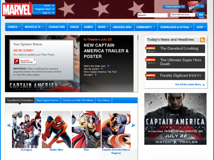Click the Home button

click(x=44, y=6)
